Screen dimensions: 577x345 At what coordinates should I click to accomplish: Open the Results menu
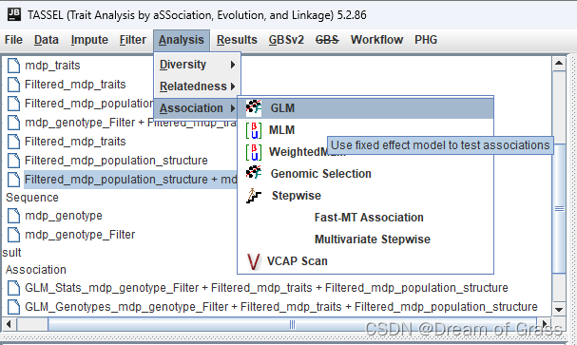pos(237,40)
